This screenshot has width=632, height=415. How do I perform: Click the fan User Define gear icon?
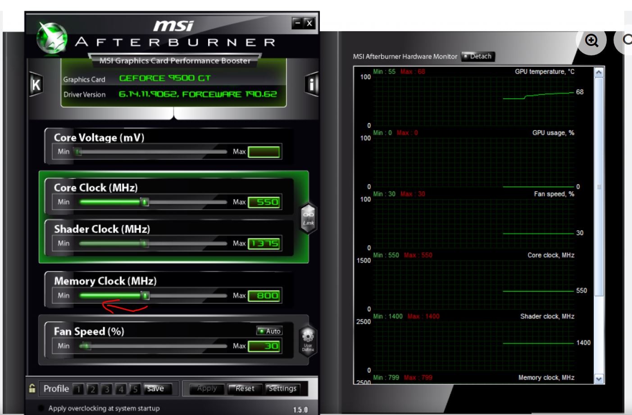(x=308, y=341)
